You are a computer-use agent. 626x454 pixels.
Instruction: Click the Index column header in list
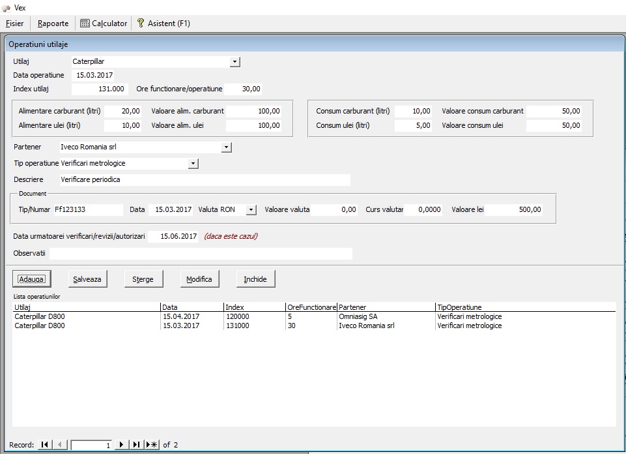255,307
